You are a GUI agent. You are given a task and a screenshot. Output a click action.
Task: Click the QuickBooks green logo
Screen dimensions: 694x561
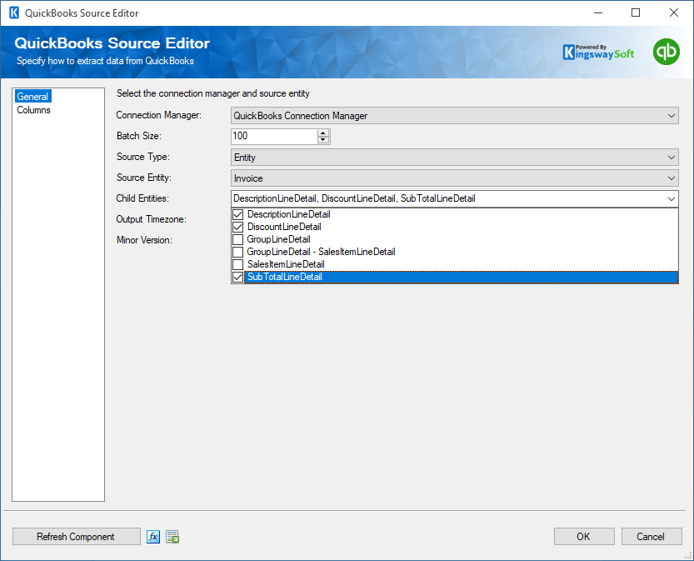[x=667, y=52]
